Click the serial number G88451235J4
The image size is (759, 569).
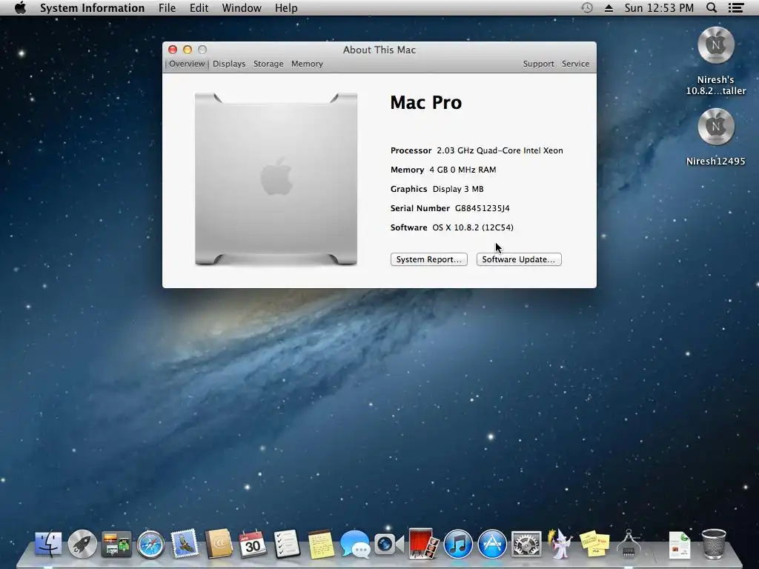pyautogui.click(x=482, y=208)
